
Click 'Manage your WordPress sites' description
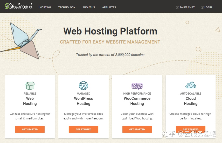click(x=84, y=116)
